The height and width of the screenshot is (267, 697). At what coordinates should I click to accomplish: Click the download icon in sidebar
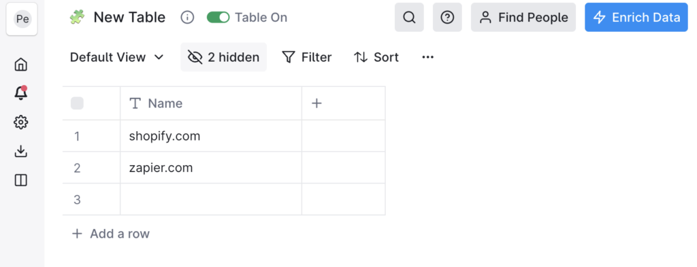coord(21,152)
